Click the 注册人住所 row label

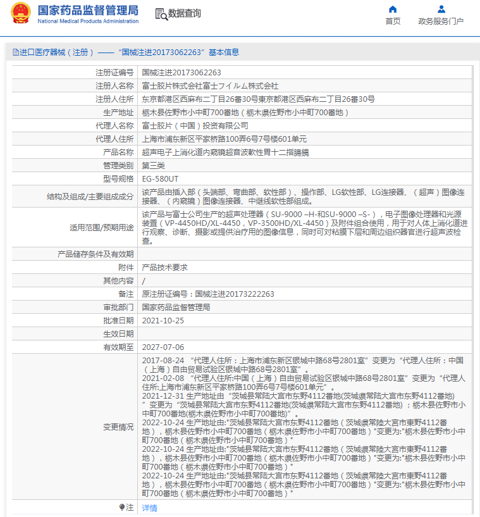click(114, 99)
